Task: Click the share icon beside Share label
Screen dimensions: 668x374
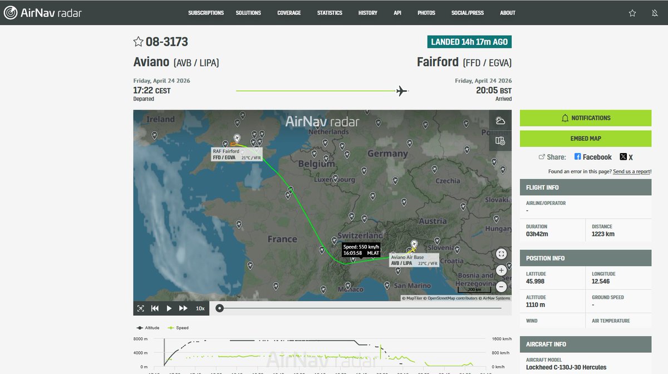Action: [x=542, y=158]
